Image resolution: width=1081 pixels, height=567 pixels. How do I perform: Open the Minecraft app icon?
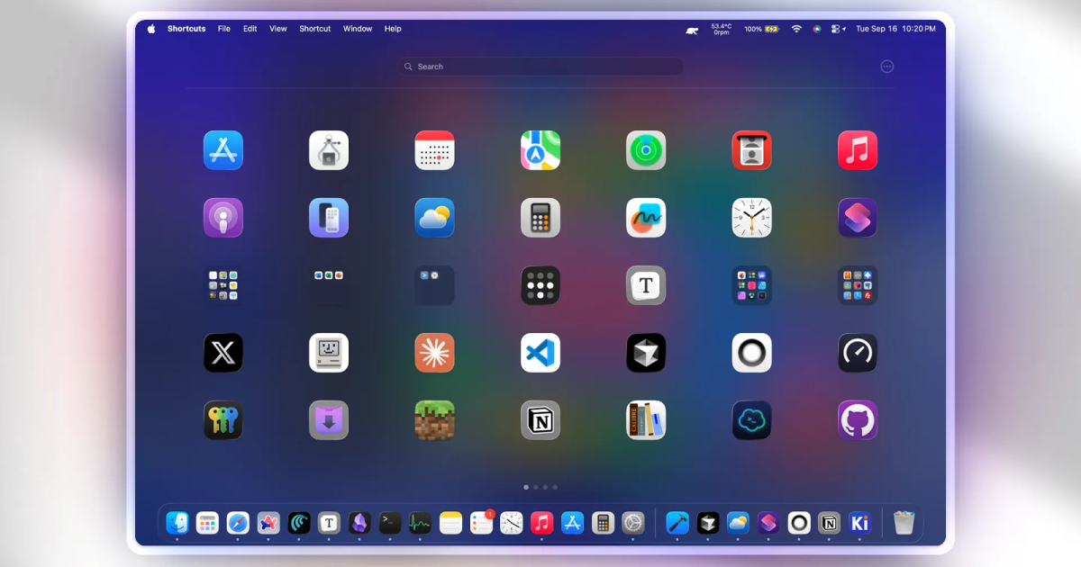434,420
